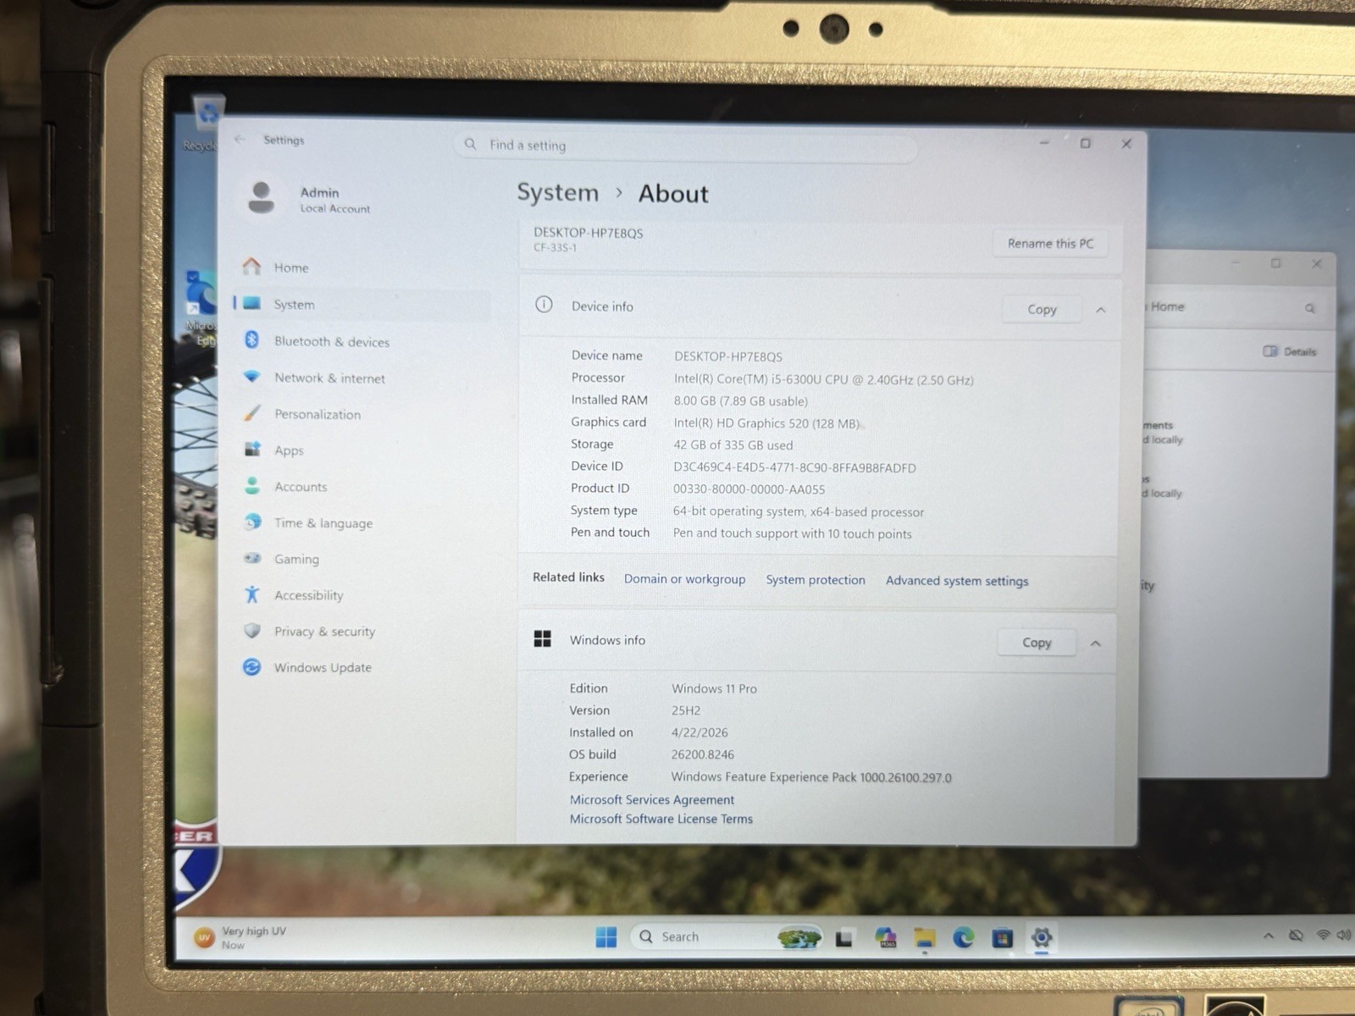Viewport: 1355px width, 1016px height.
Task: Open Task View from the taskbar
Action: click(x=843, y=938)
